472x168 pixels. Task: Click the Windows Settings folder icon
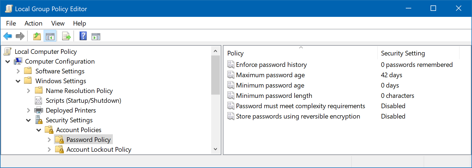(28, 81)
